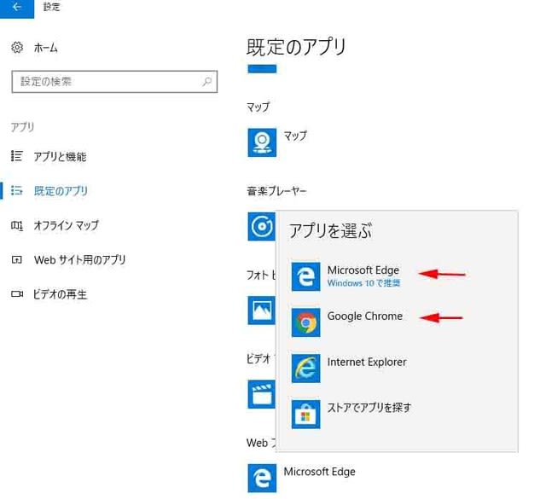Image resolution: width=546 pixels, height=499 pixels.
Task: Click the 既定のアプリ sidebar icon
Action: [16, 190]
